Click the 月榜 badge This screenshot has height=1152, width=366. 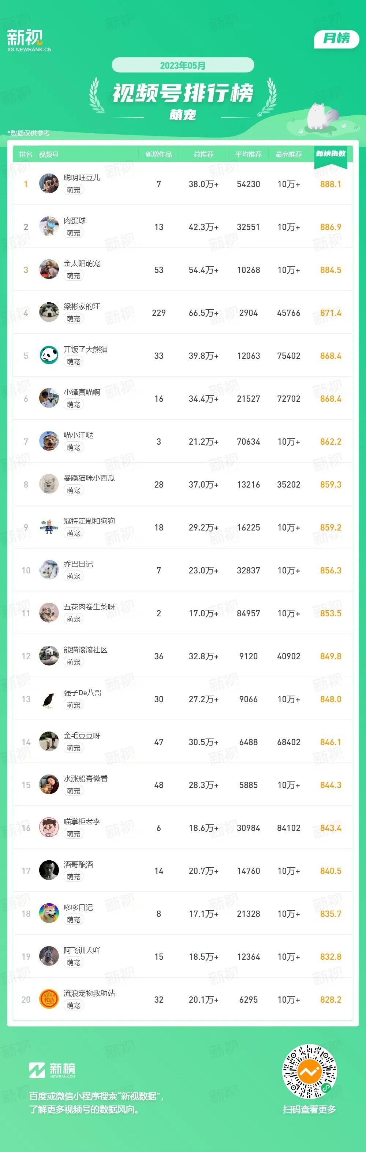click(x=336, y=39)
